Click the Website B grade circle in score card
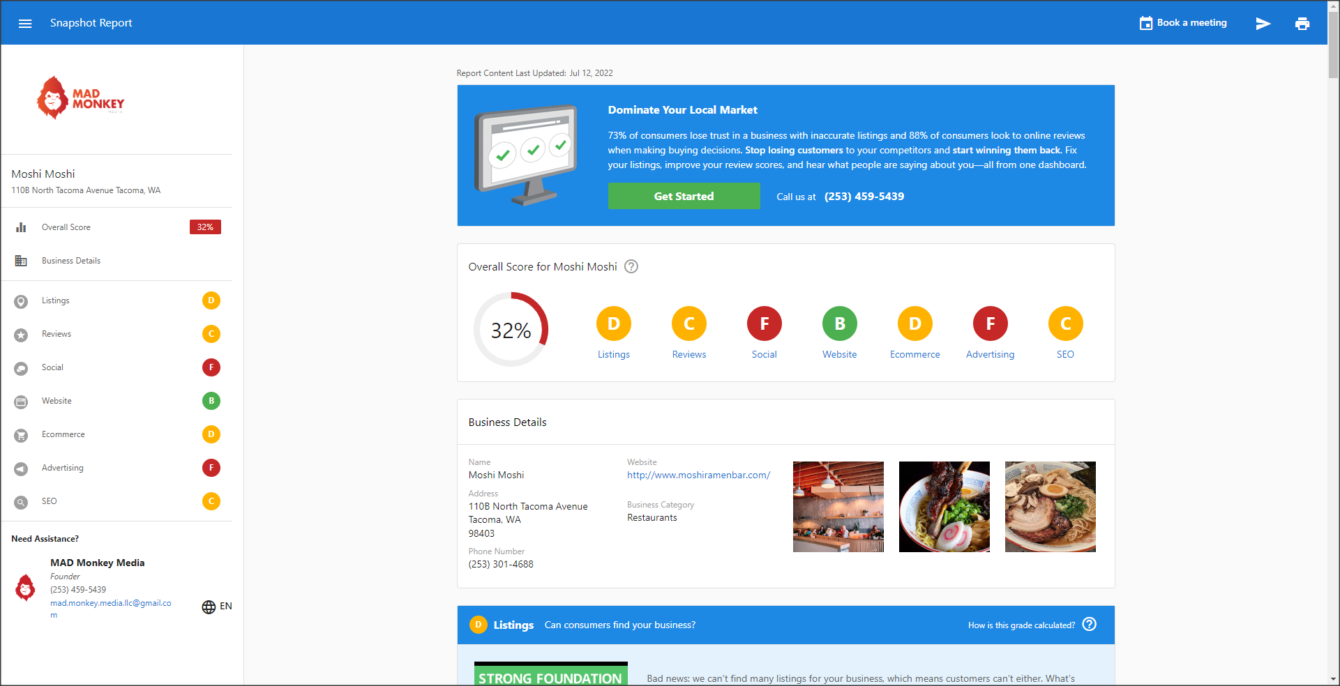Viewport: 1340px width, 686px height. pos(840,323)
